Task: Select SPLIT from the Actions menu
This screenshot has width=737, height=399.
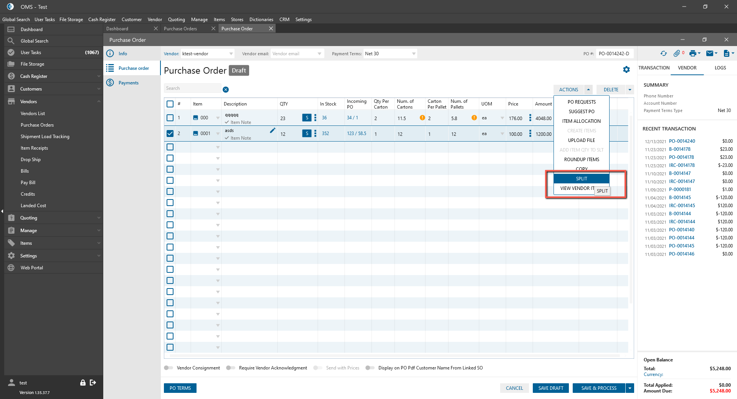Action: click(582, 179)
